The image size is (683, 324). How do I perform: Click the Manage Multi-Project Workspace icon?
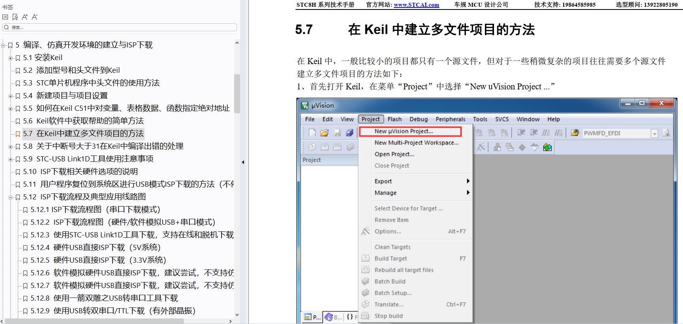click(509, 147)
